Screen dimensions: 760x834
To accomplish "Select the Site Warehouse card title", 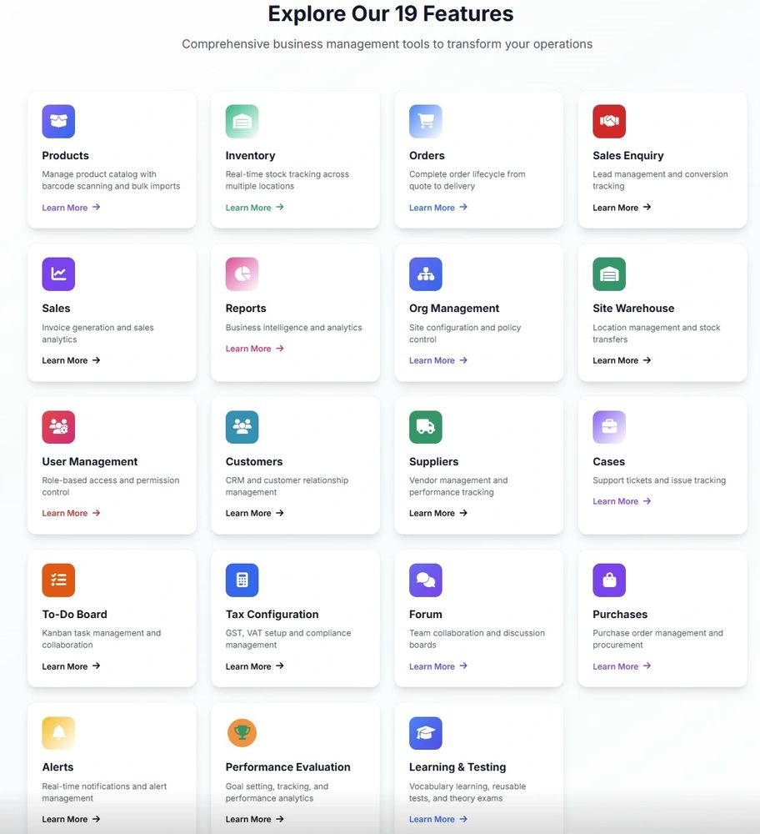I will pos(633,309).
